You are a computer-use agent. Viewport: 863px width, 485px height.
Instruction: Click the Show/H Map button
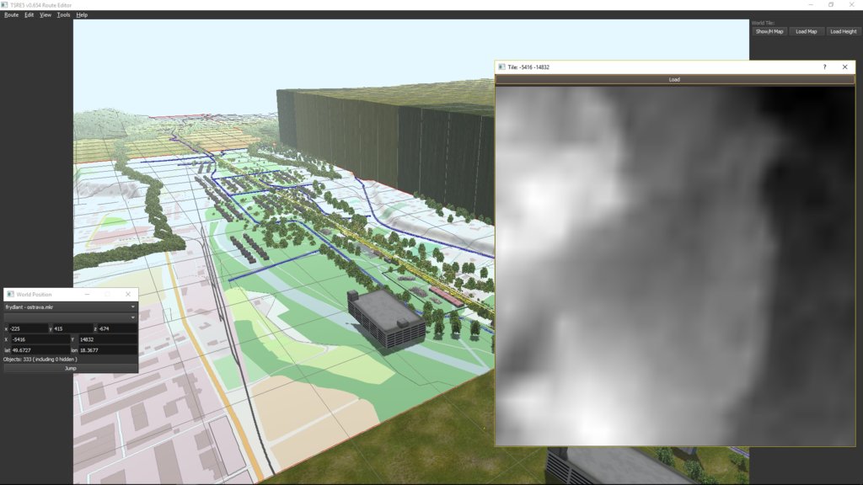(769, 31)
